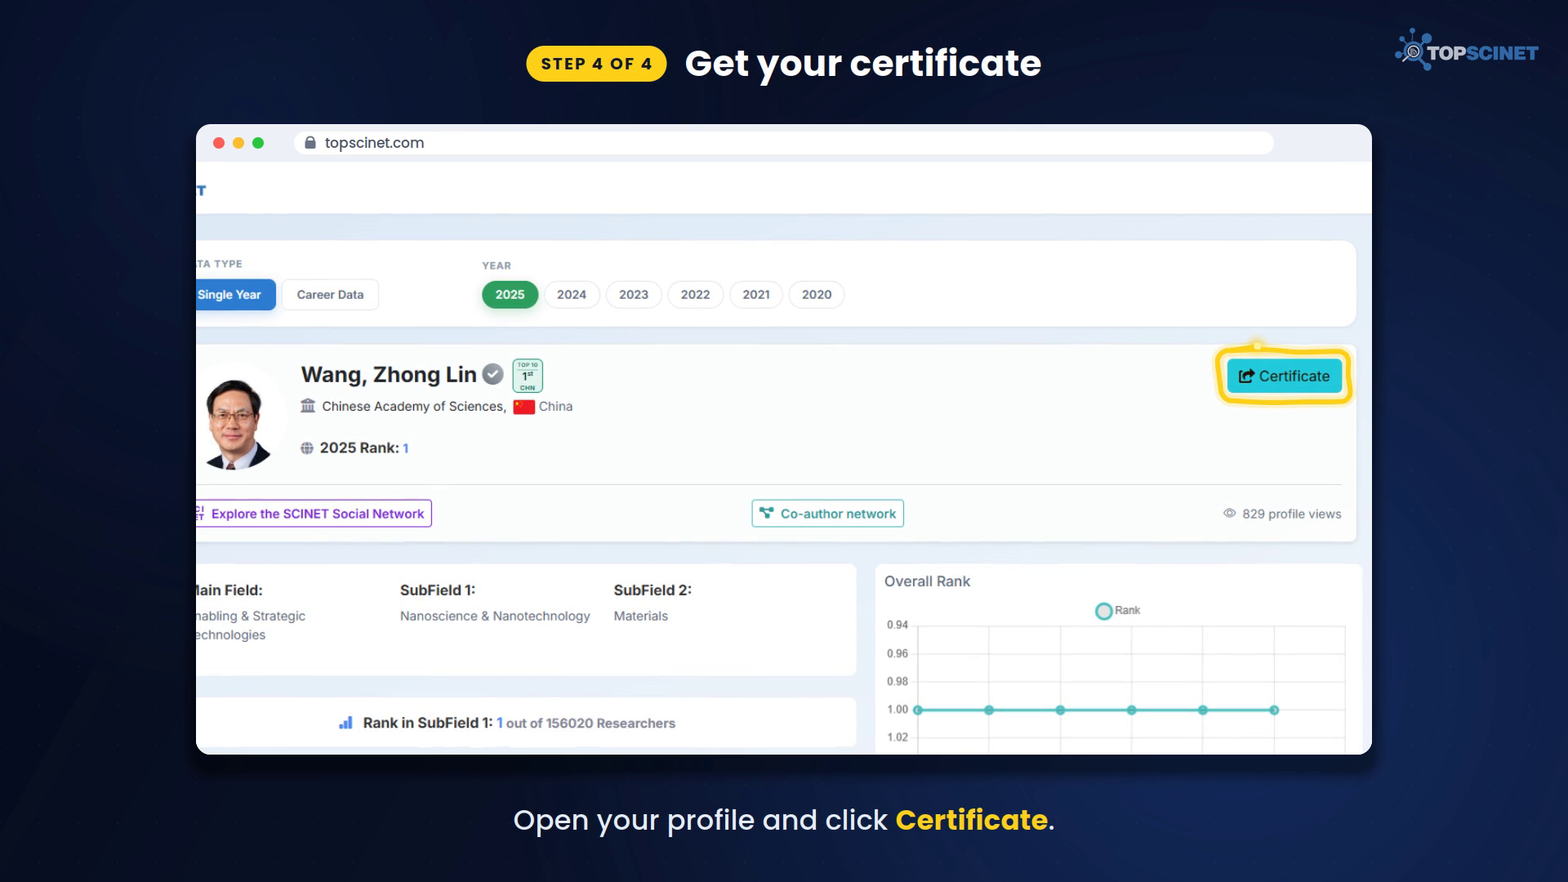Choose the 2023 year option
The width and height of the screenshot is (1568, 882).
point(634,295)
